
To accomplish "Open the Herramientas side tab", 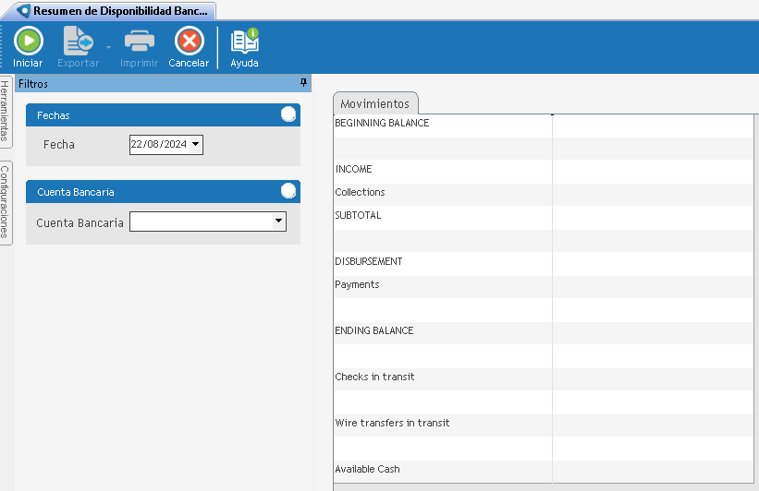I will 6,111.
